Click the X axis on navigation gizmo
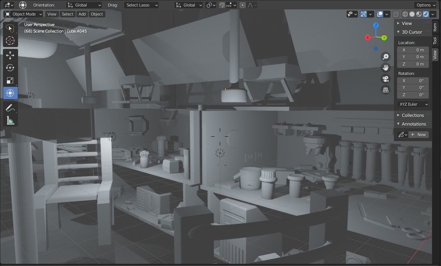The width and height of the screenshot is (441, 266). pyautogui.click(x=368, y=38)
